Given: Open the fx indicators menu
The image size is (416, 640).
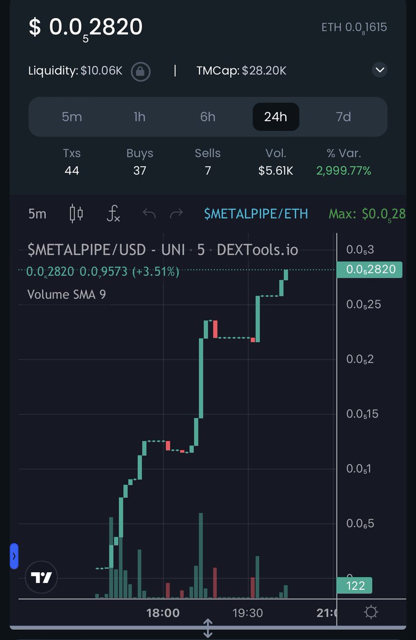Looking at the screenshot, I should click(113, 214).
